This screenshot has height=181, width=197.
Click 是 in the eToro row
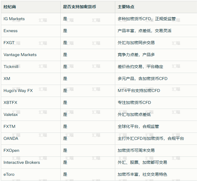click(65, 174)
